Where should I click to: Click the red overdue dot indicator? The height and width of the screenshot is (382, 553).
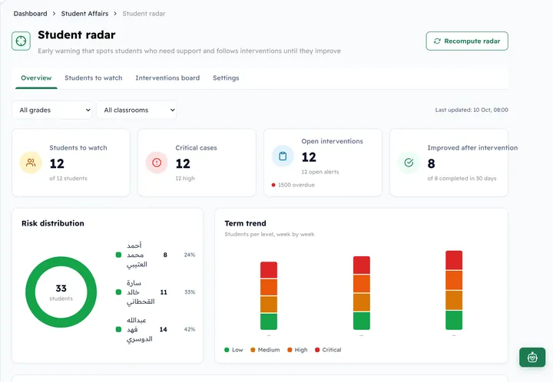click(x=273, y=185)
